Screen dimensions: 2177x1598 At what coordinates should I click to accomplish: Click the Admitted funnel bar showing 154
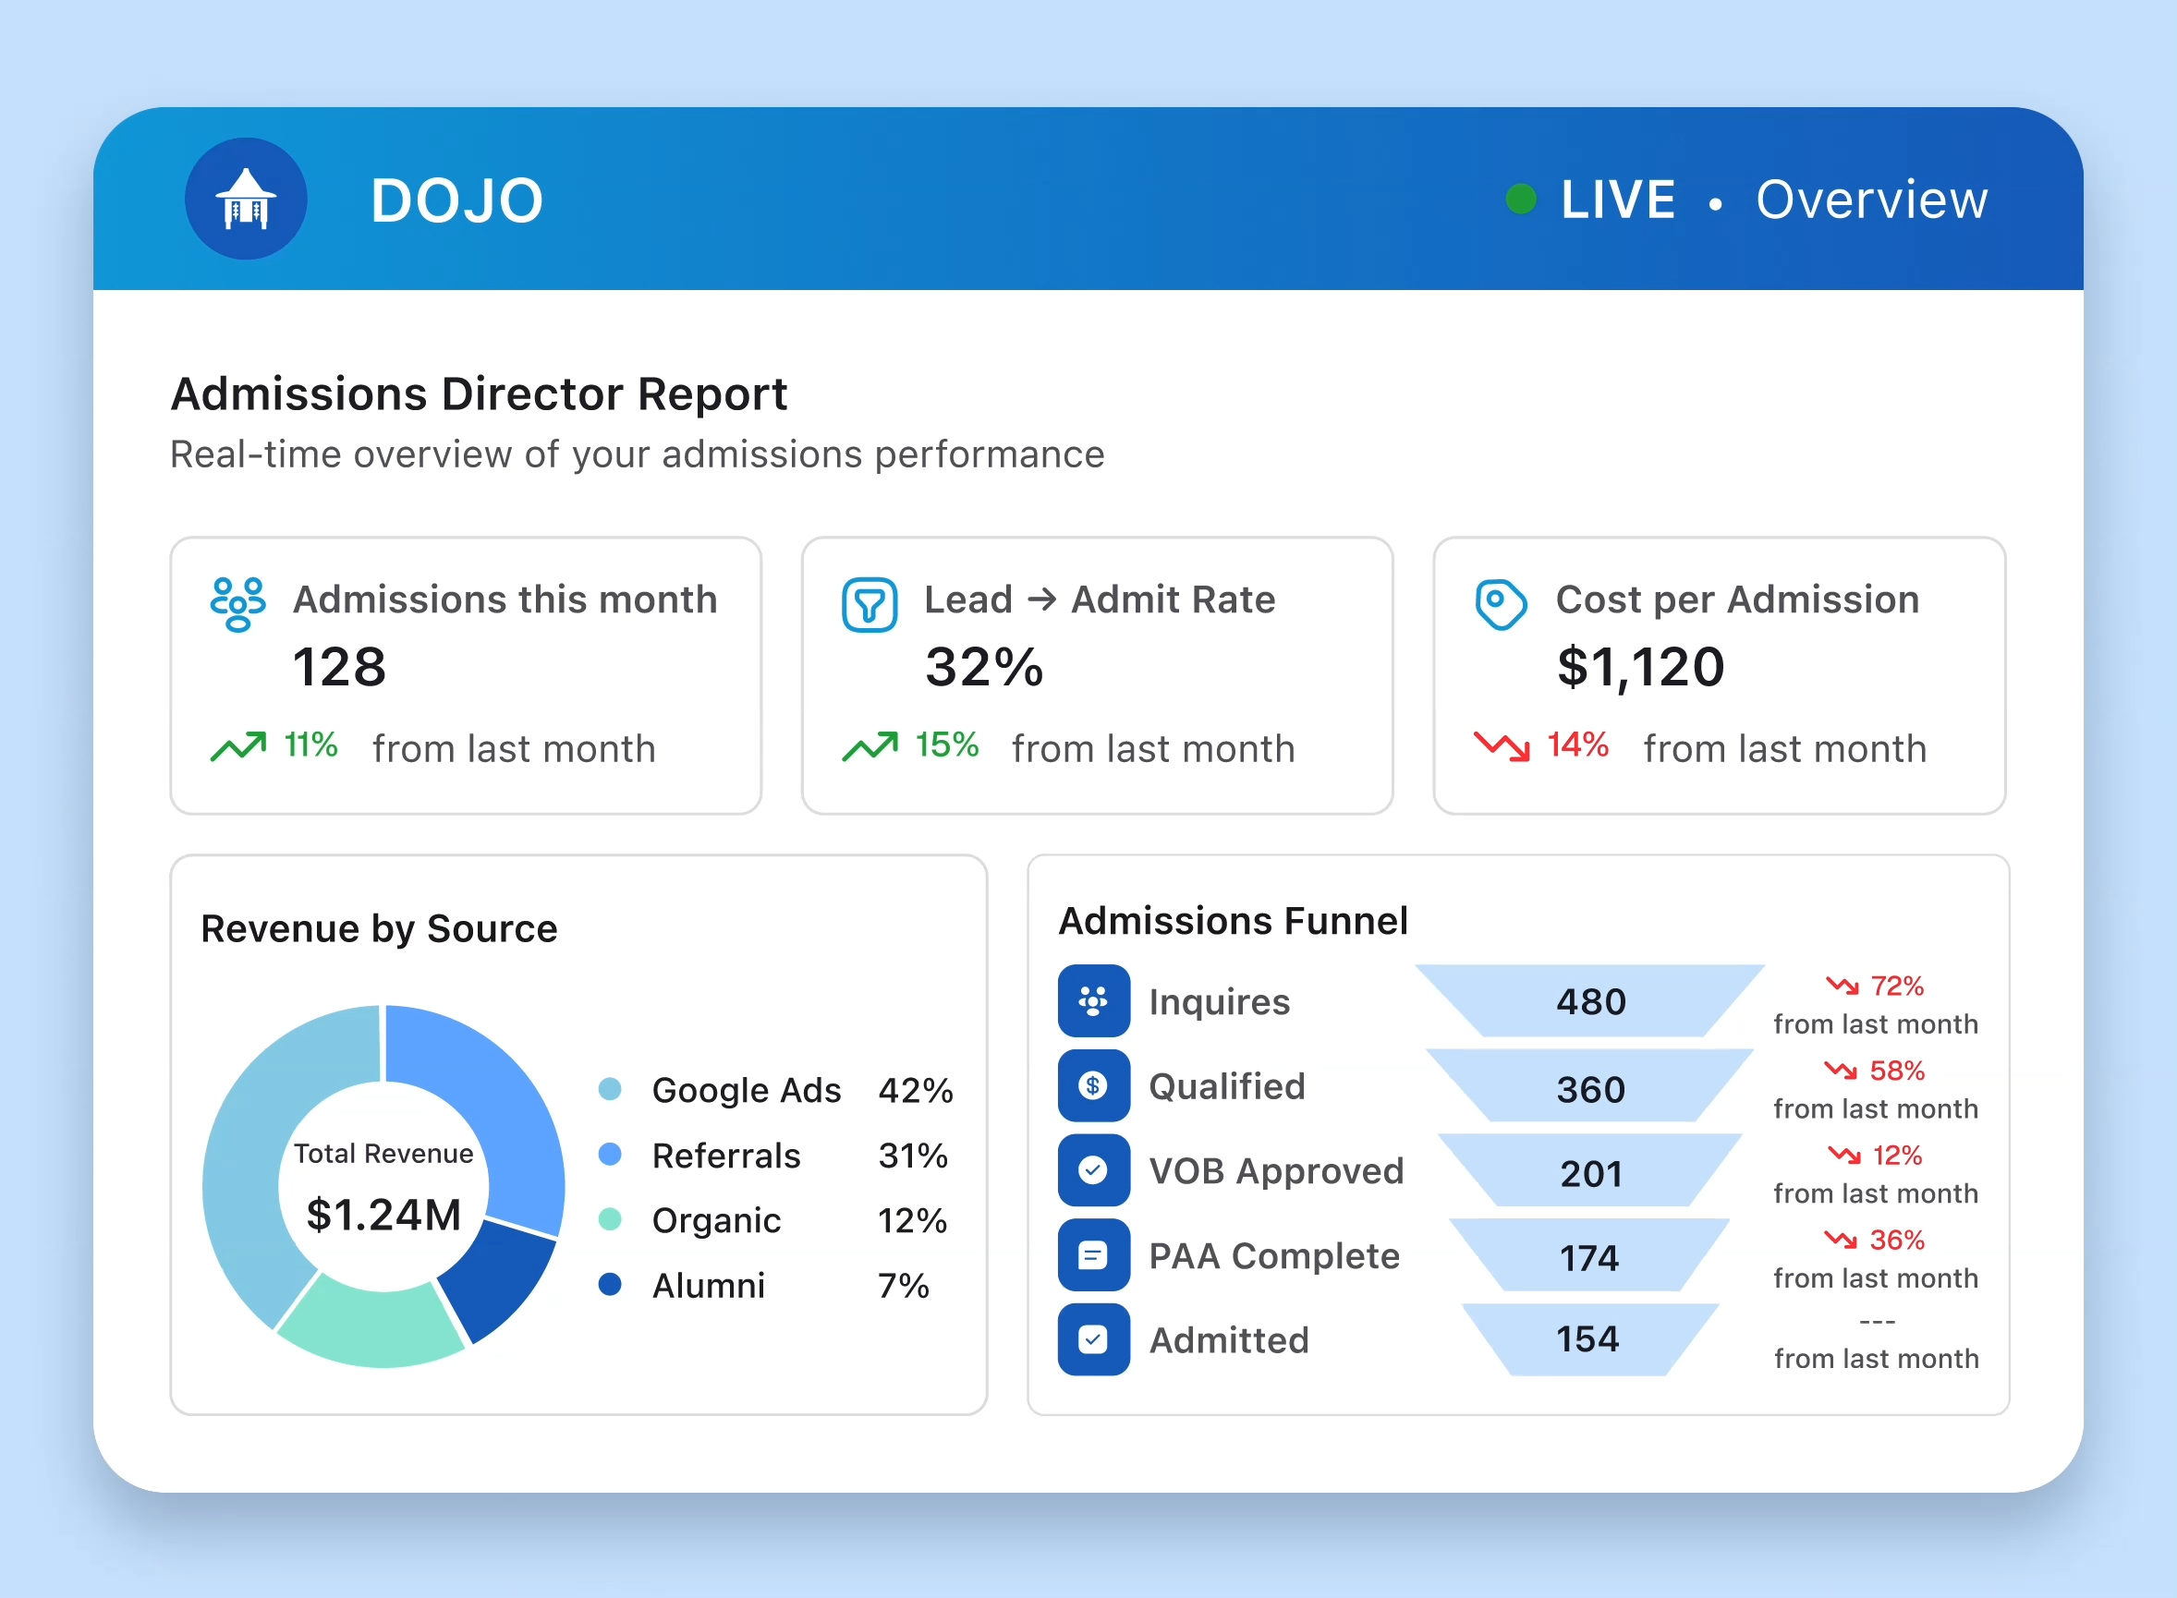[1589, 1339]
